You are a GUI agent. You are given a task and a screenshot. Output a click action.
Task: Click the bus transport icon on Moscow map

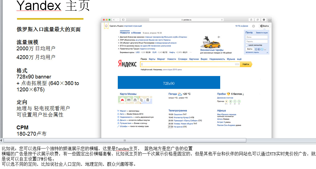pyautogui.click(x=148, y=100)
